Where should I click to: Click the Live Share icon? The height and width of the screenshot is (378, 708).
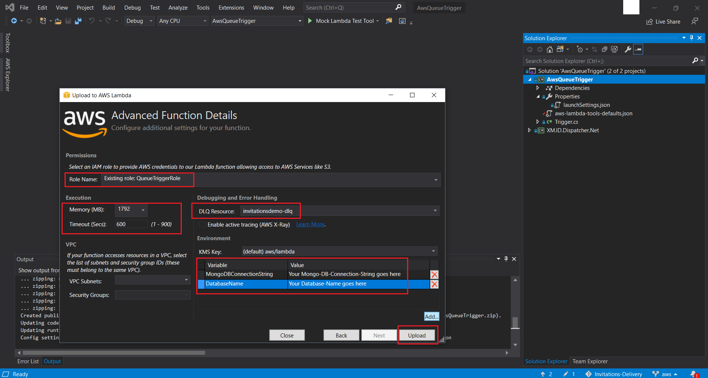coord(650,22)
